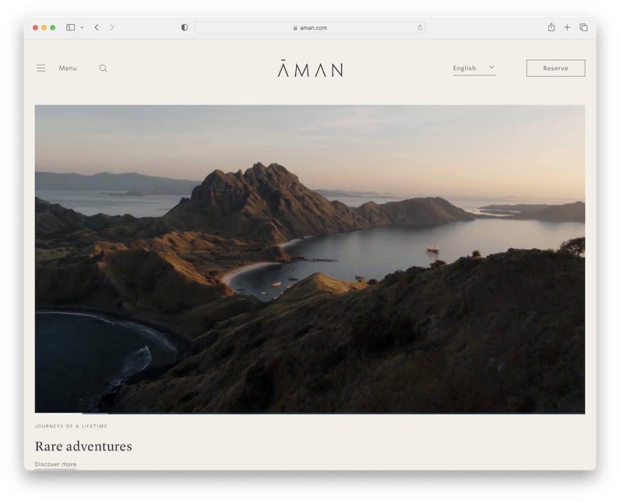Reload the page with the refresh icon
The image size is (620, 502).
coord(420,28)
